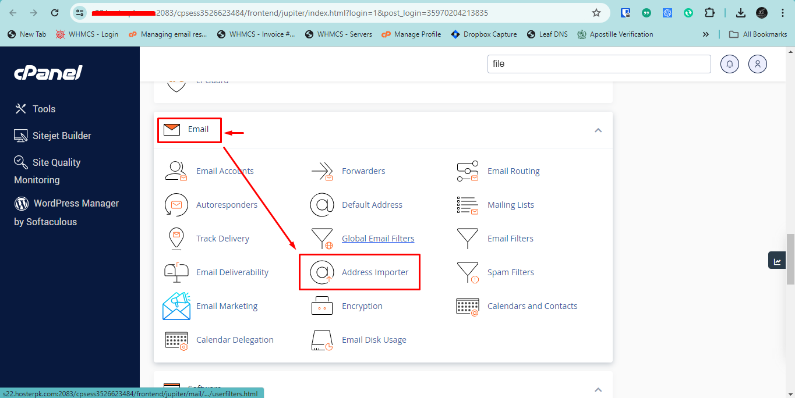Image resolution: width=795 pixels, height=398 pixels.
Task: Open the Address Importer link
Action: click(x=375, y=272)
